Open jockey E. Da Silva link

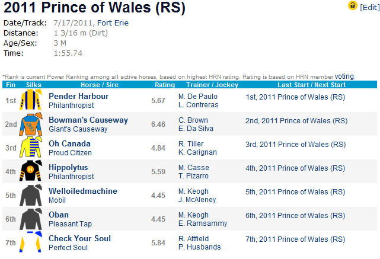[x=196, y=129]
